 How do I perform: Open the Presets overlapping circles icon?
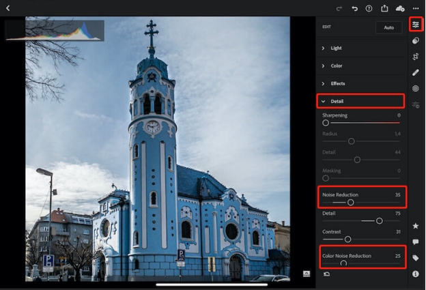click(416, 41)
